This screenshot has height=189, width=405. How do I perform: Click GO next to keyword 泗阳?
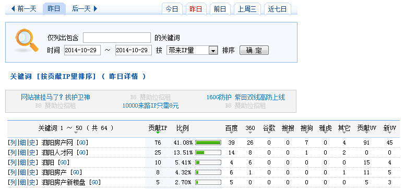[64, 162]
